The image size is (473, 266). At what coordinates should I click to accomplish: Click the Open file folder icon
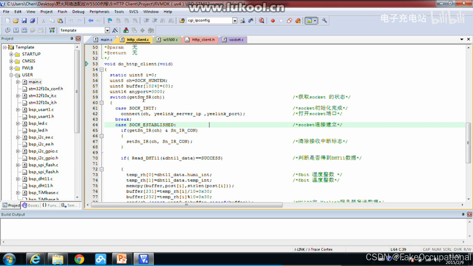[16, 21]
